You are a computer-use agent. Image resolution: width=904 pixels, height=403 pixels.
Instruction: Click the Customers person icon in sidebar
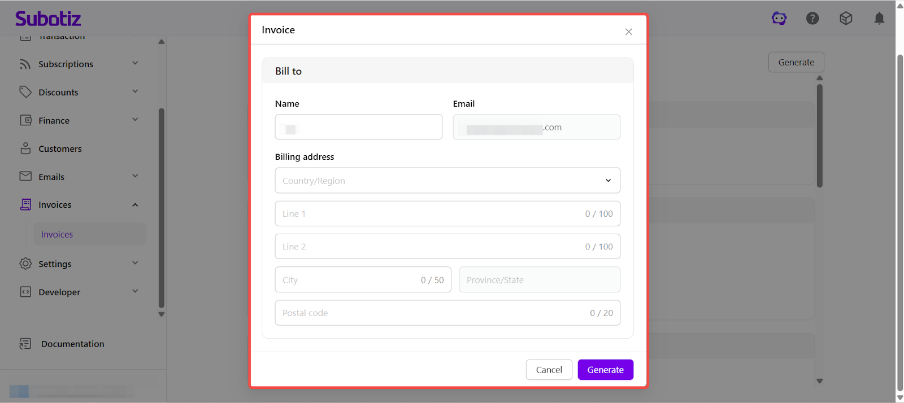click(x=25, y=148)
